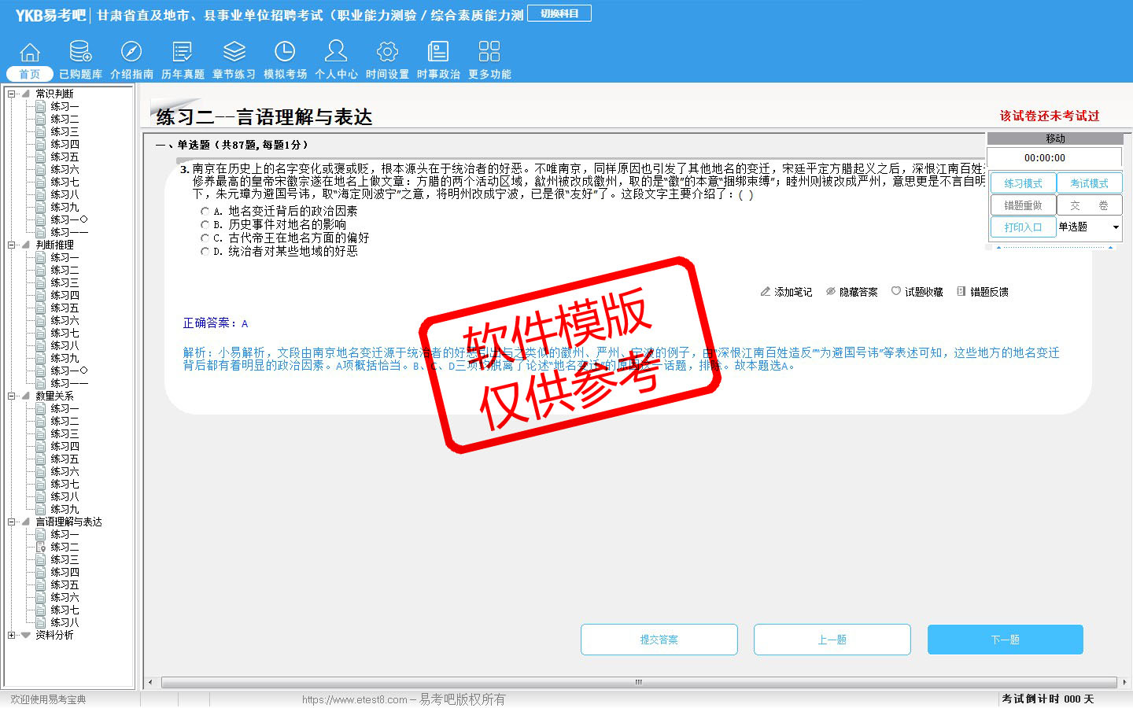
Task: Open the 更多功能 grid icon
Action: (x=489, y=52)
